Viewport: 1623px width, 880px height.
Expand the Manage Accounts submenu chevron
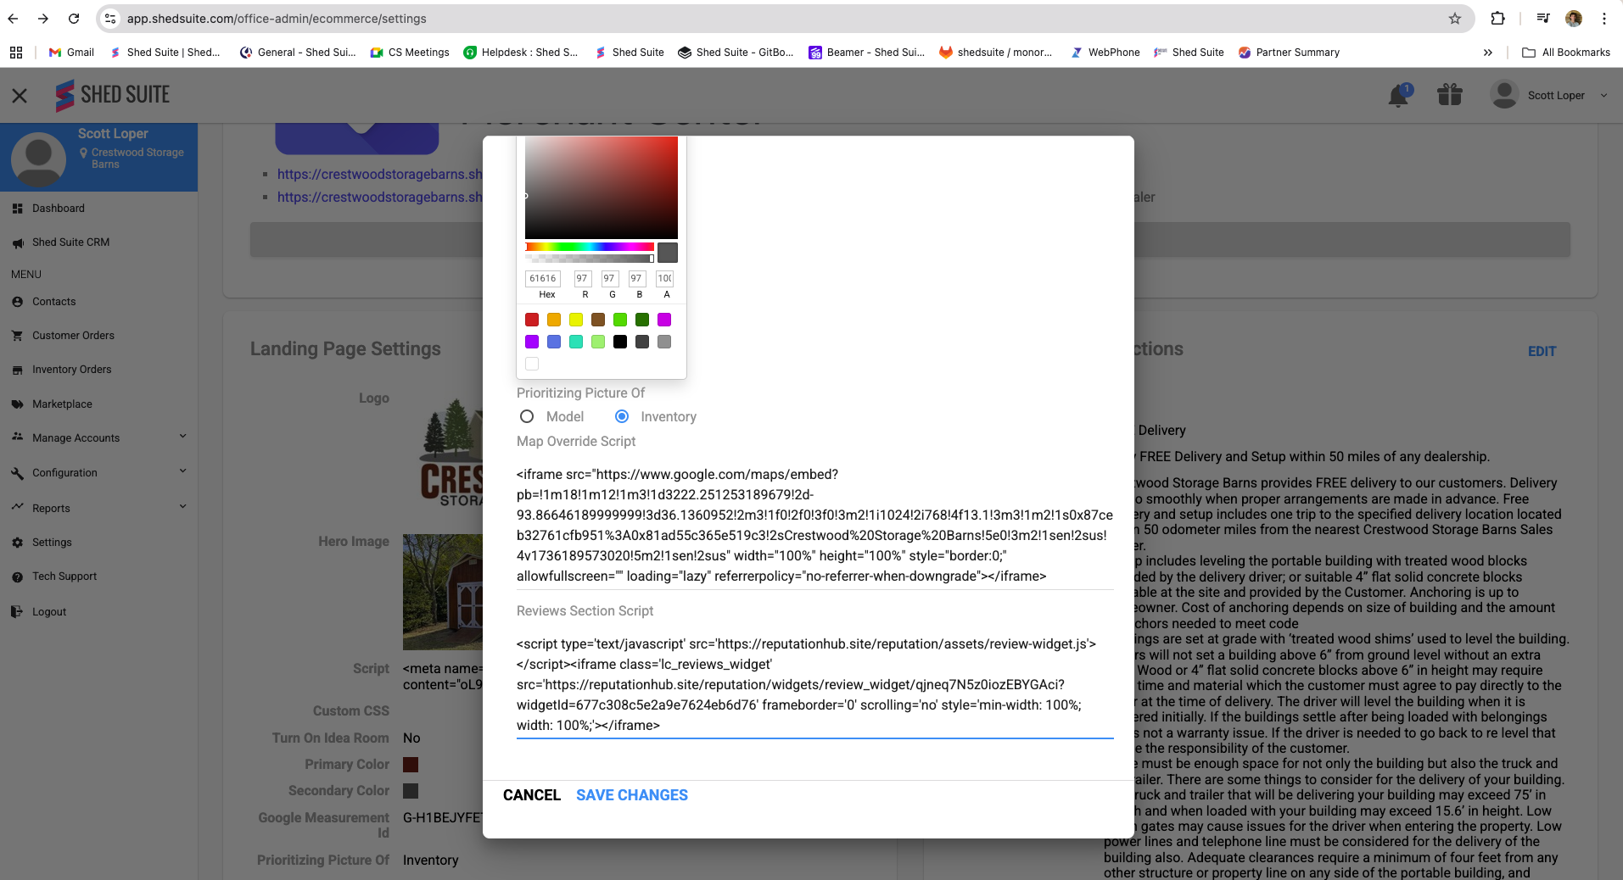point(182,437)
